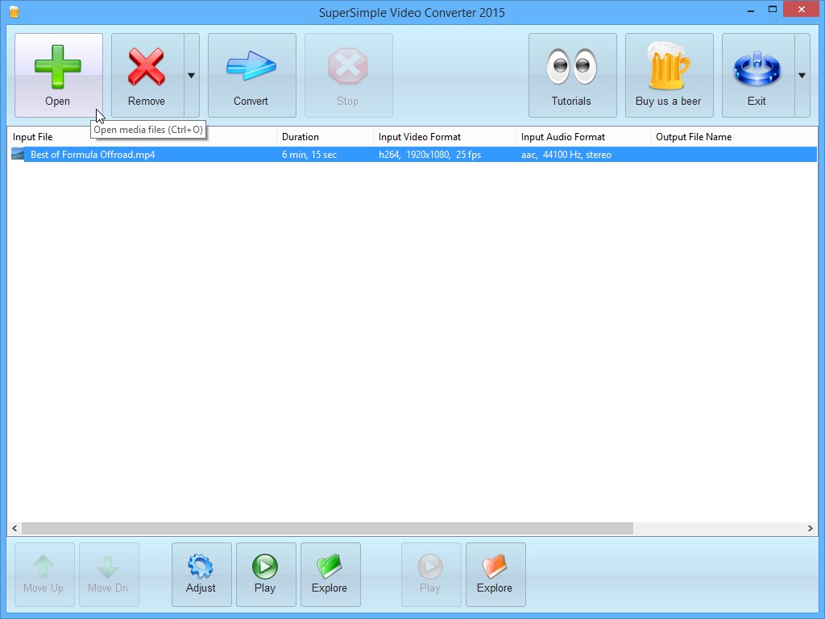Sort by the Duration column header
The height and width of the screenshot is (619, 825).
325,137
